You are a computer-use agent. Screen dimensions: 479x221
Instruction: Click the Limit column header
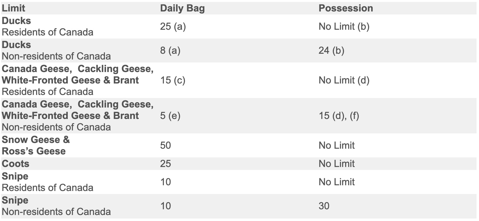click(13, 8)
